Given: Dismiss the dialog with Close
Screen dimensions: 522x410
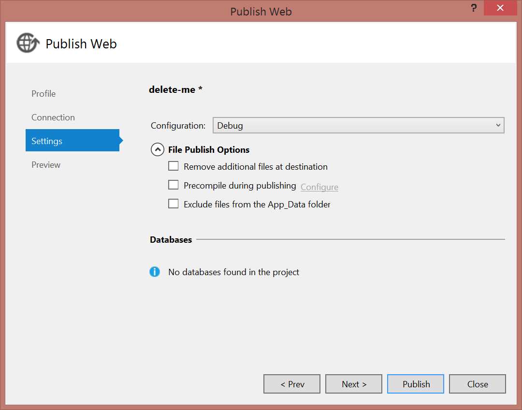Looking at the screenshot, I should coord(478,384).
